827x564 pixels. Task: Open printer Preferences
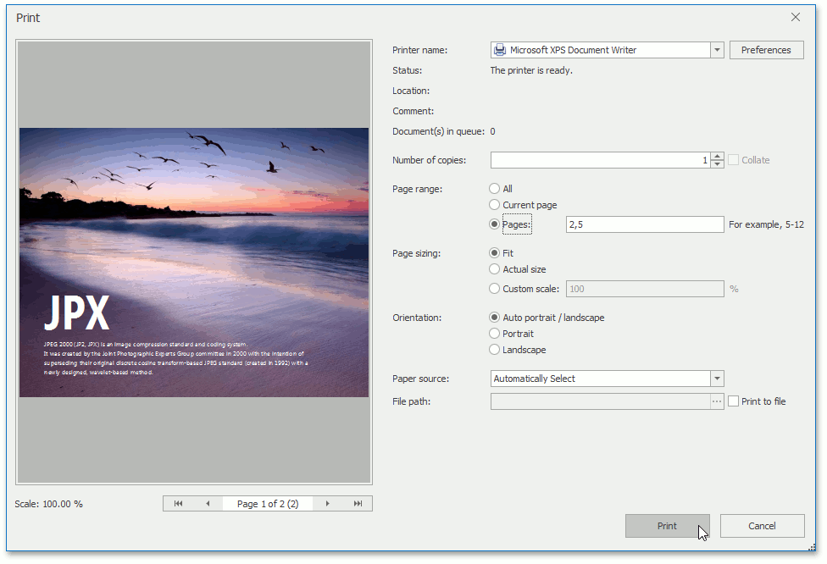(x=766, y=49)
